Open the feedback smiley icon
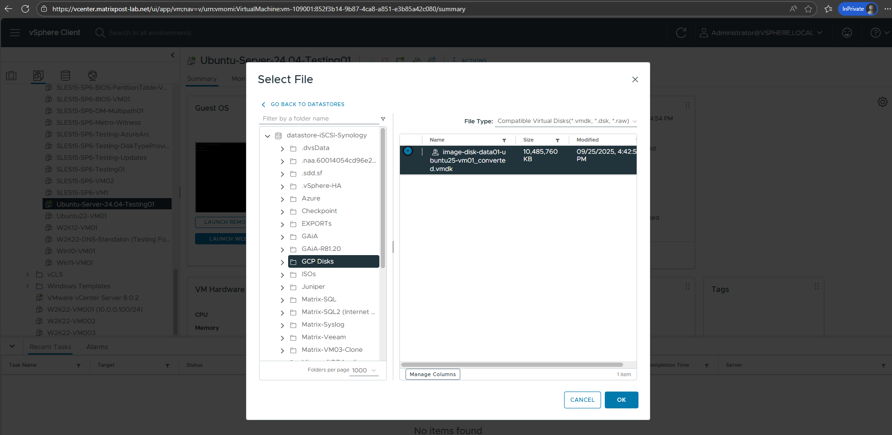 click(x=847, y=33)
